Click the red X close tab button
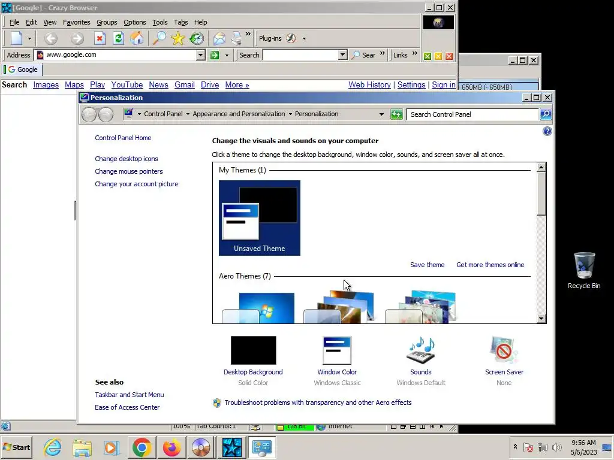 [x=449, y=56]
